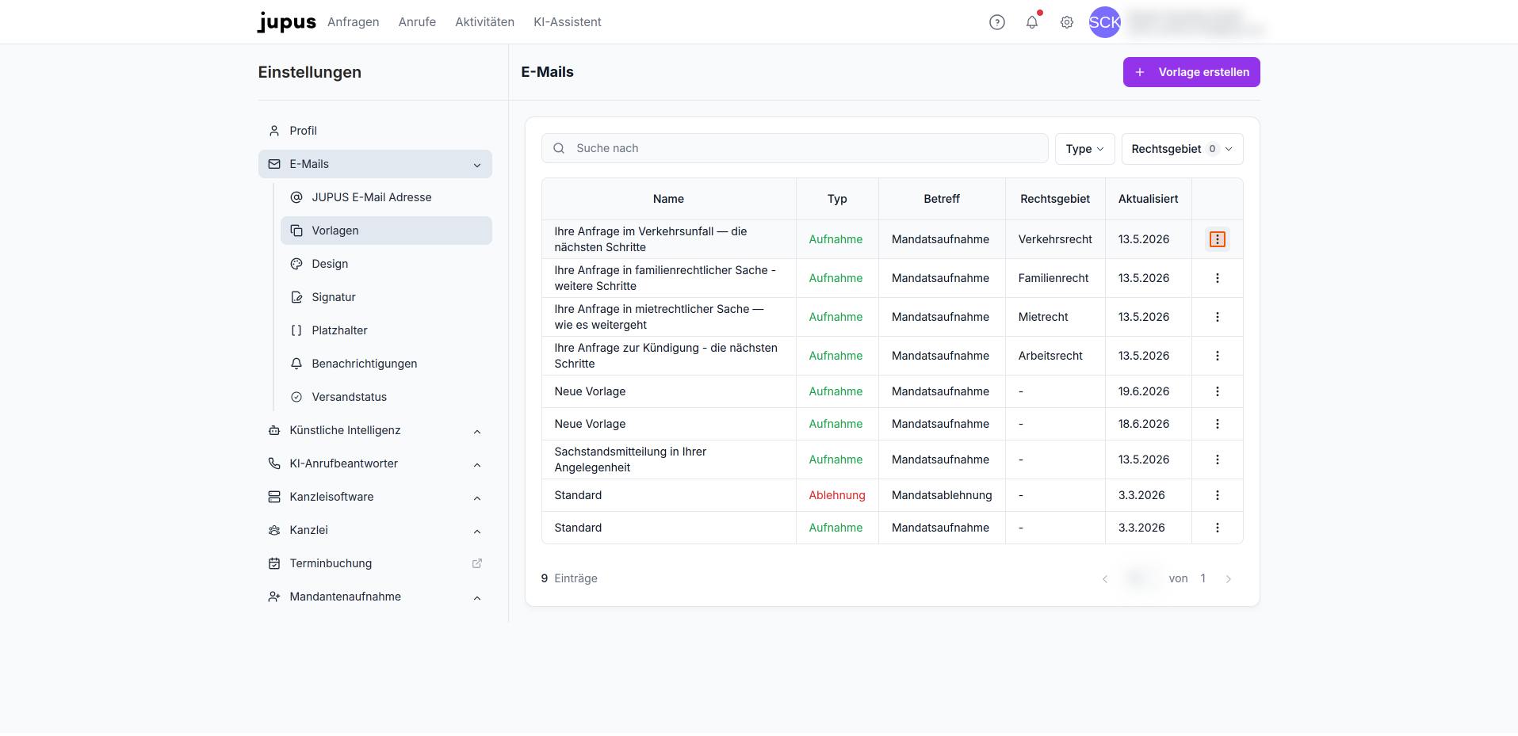Click the Typ column header
The width and height of the screenshot is (1518, 736).
[837, 199]
